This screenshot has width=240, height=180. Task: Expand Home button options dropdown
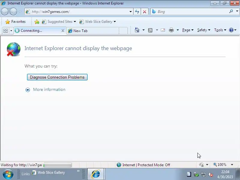pyautogui.click(x=143, y=30)
